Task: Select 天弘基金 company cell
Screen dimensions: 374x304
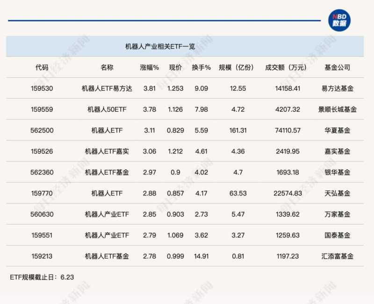Action: coord(337,193)
